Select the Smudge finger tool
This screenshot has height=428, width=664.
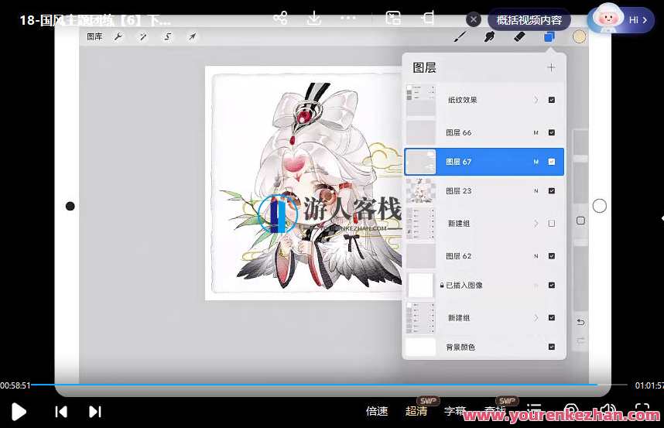point(490,37)
